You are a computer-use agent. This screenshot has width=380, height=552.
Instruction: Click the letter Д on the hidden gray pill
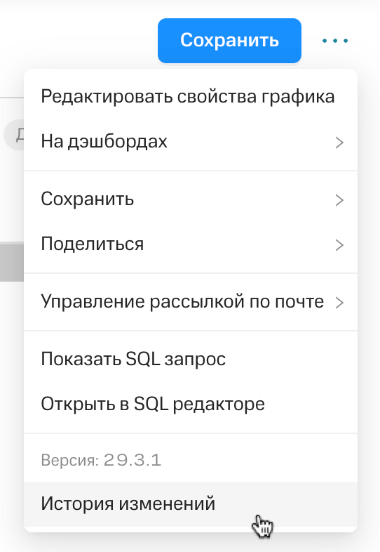(20, 134)
